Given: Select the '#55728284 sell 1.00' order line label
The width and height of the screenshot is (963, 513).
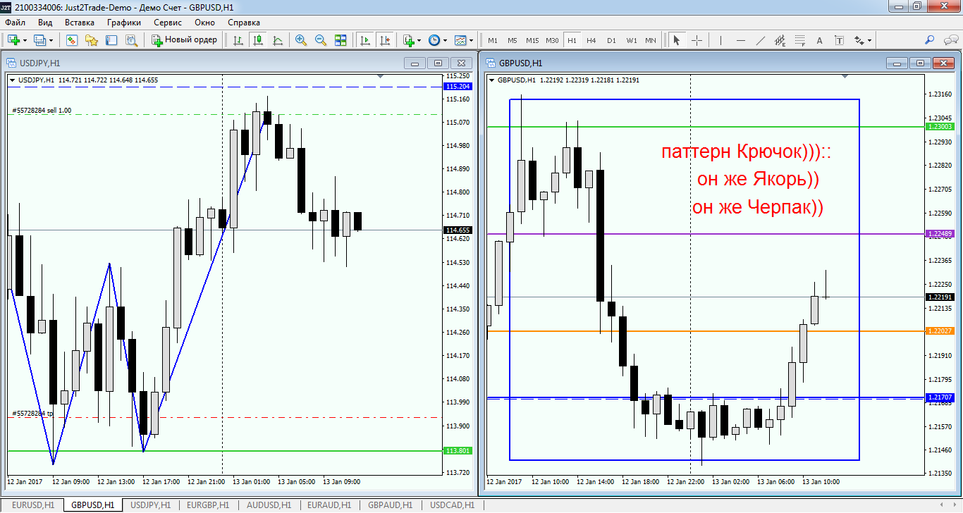Looking at the screenshot, I should click(x=42, y=111).
